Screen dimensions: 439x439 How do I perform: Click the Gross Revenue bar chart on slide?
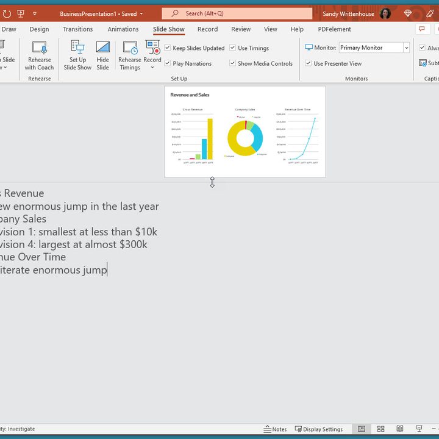click(x=192, y=136)
